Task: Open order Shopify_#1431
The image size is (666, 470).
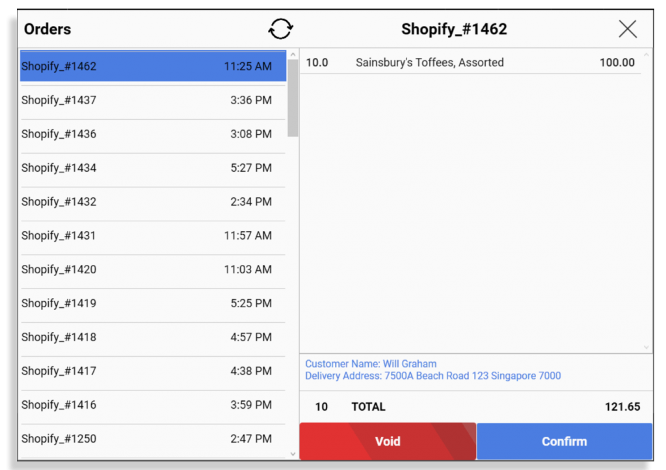Action: [x=153, y=236]
